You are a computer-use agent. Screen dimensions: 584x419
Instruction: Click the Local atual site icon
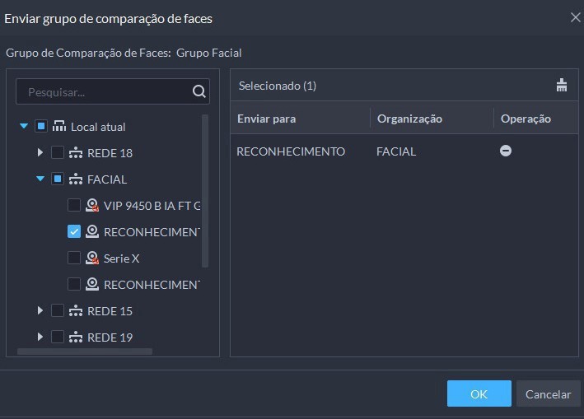pos(58,126)
